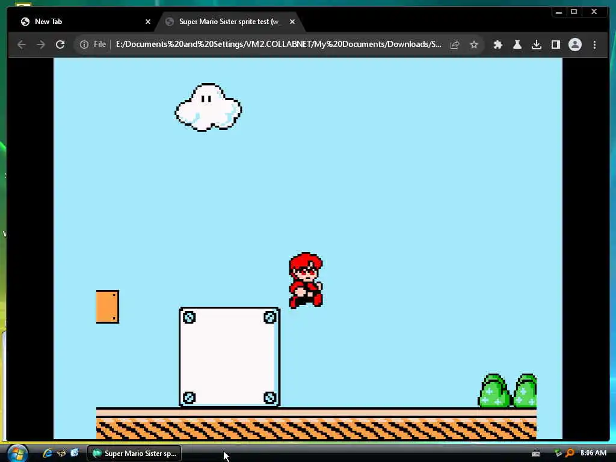Focus the address bar URL text
The height and width of the screenshot is (462, 616).
click(278, 45)
